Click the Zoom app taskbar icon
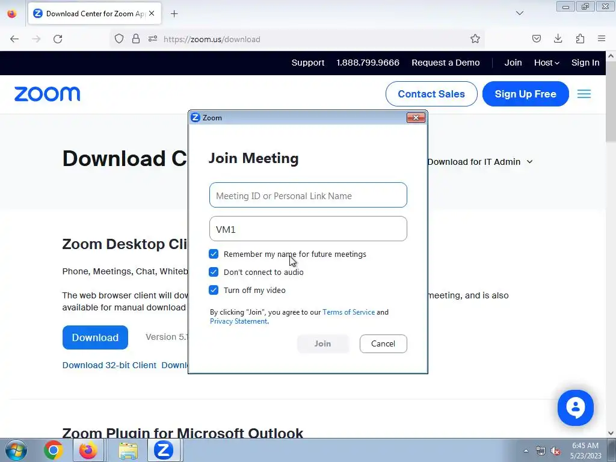 pos(164,450)
